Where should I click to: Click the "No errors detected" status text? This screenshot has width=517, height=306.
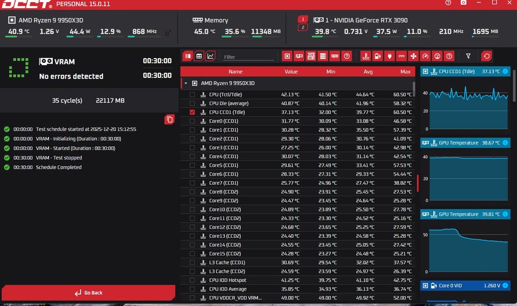coord(71,76)
